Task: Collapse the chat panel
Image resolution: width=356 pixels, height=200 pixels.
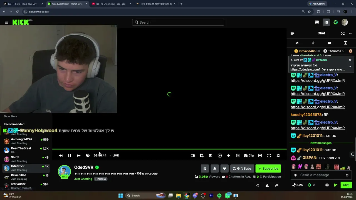Action: (293, 33)
